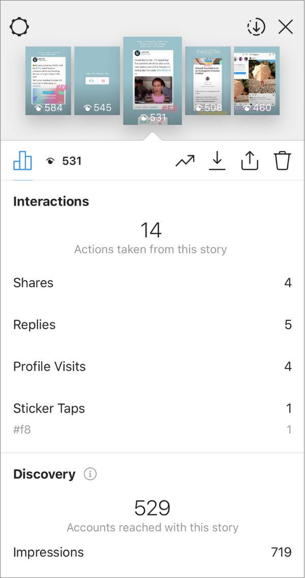Tap the promote trending arrow icon
This screenshot has width=305, height=578.
pos(185,161)
